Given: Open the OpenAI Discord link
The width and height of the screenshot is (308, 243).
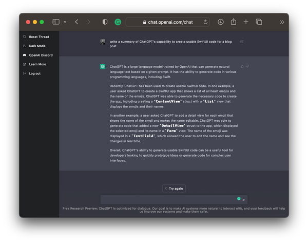Looking at the screenshot, I should (x=40, y=55).
